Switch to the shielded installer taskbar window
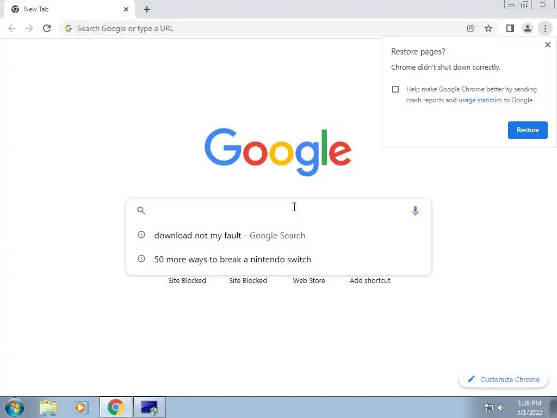The image size is (557, 418). tap(149, 407)
